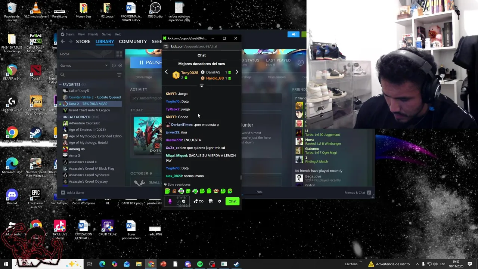478x269 pixels.
Task: Open Microsoft Edge desktop shortcut
Action: (x=12, y=166)
